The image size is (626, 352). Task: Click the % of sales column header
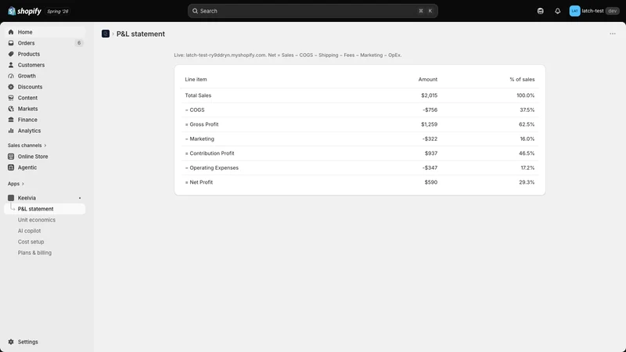point(522,80)
